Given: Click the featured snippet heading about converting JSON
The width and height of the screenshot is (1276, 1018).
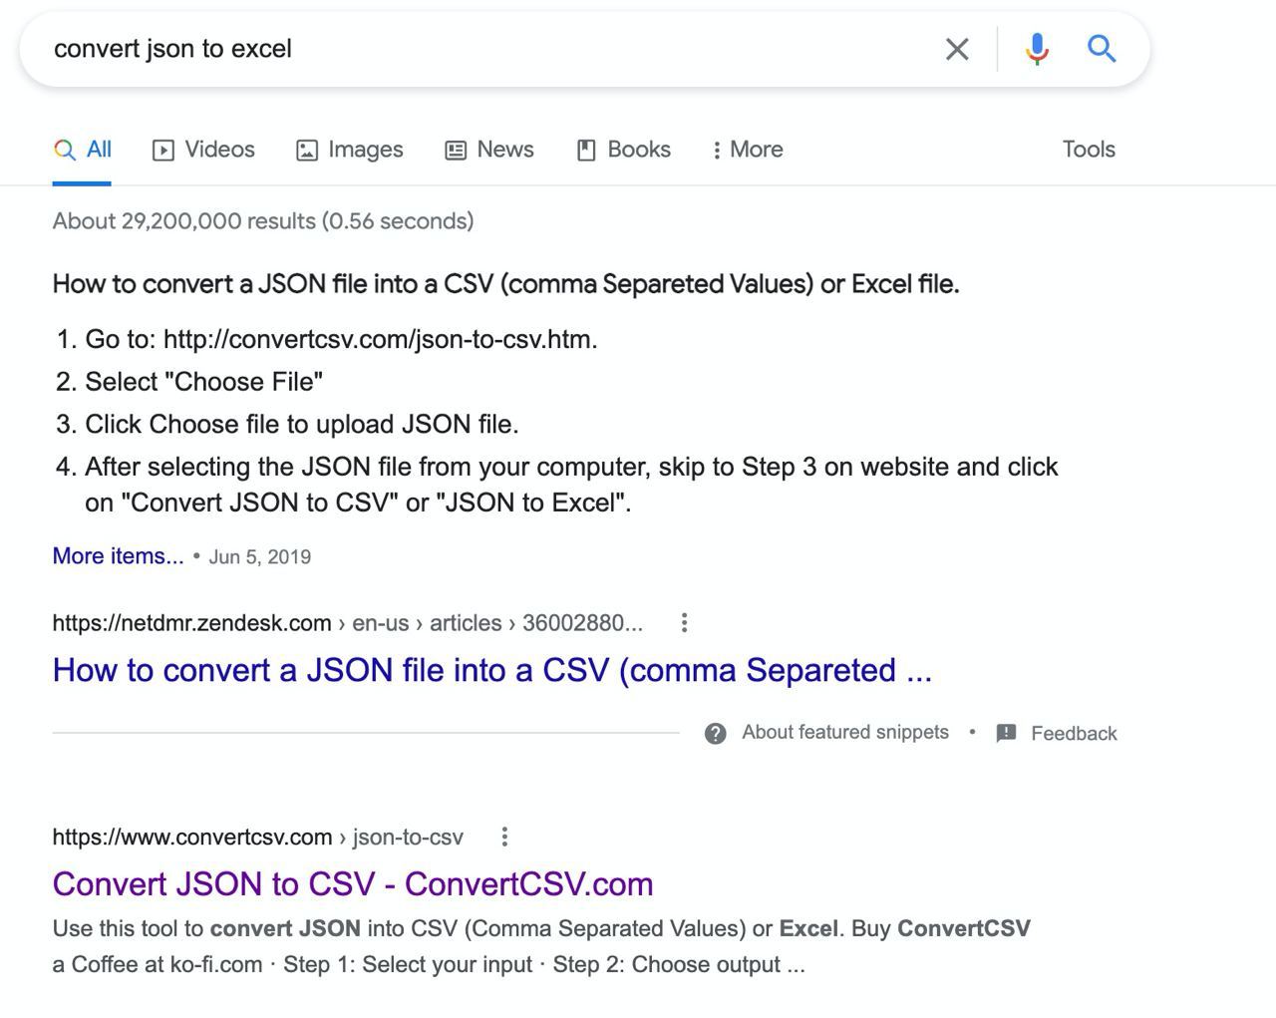Looking at the screenshot, I should pos(505,284).
